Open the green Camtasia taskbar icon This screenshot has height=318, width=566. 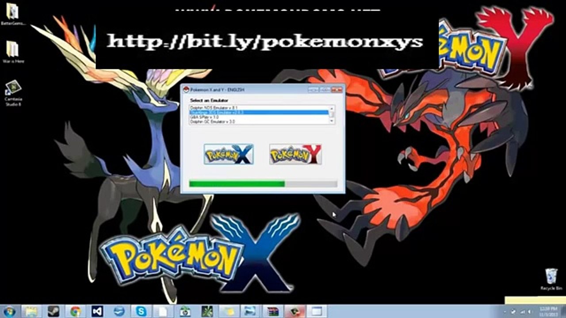pyautogui.click(x=207, y=311)
